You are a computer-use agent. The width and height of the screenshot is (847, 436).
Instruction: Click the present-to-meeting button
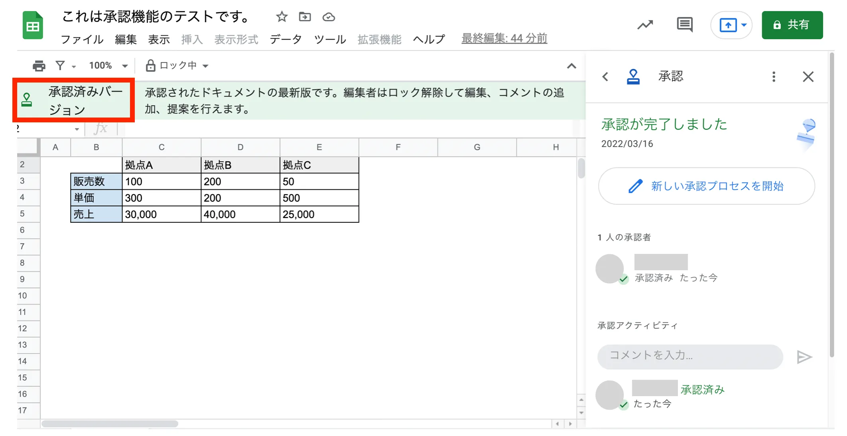pos(728,25)
